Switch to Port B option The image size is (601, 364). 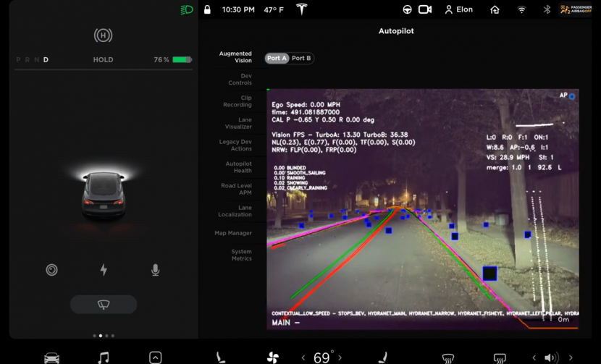click(x=301, y=58)
